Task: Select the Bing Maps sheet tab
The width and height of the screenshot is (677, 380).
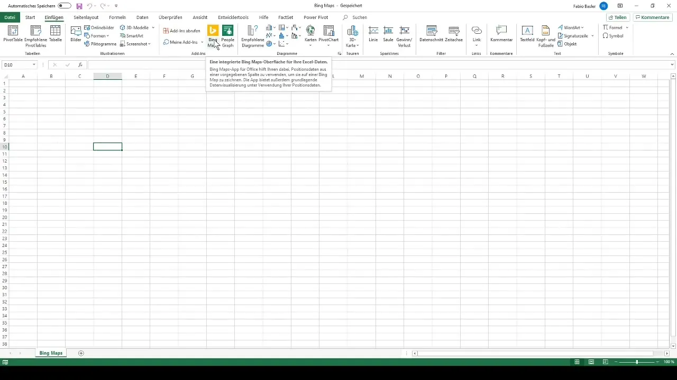Action: [x=51, y=353]
